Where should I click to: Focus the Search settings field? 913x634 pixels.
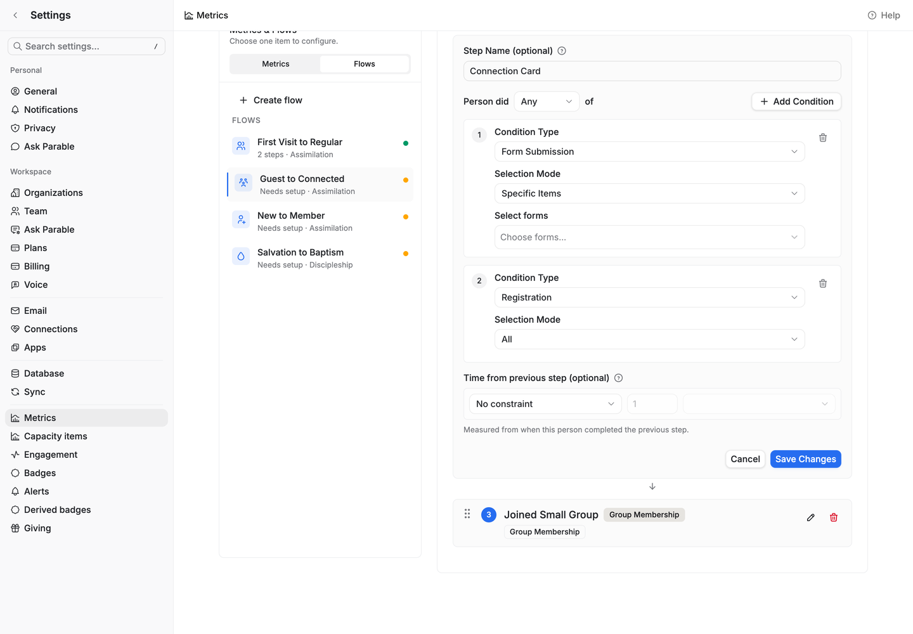point(86,46)
